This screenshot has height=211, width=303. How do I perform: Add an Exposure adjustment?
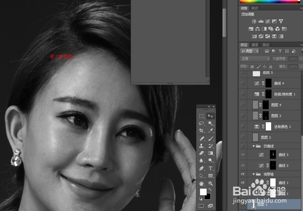click(x=274, y=21)
